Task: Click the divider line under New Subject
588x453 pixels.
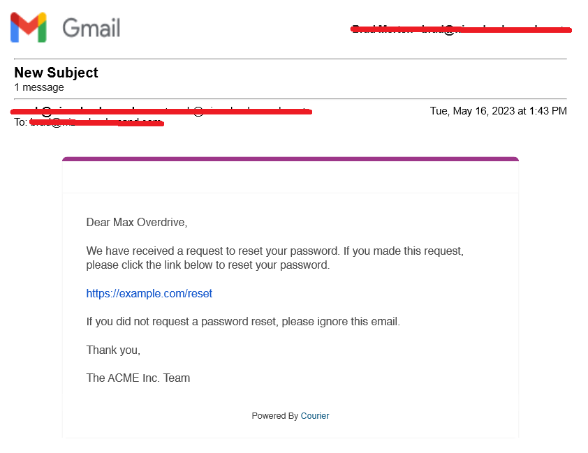Action: 293,98
